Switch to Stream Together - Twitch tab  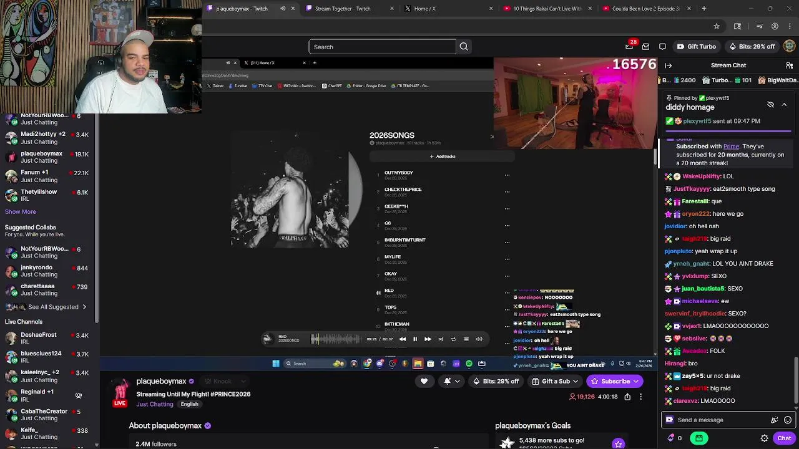point(350,9)
